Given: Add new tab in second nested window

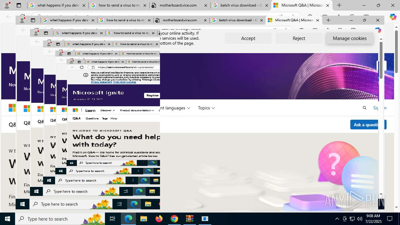Looking at the screenshot, I should [328, 20].
